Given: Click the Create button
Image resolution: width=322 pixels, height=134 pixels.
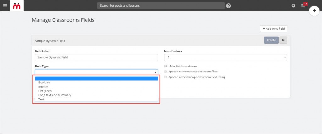Looking at the screenshot, I should pyautogui.click(x=271, y=40).
